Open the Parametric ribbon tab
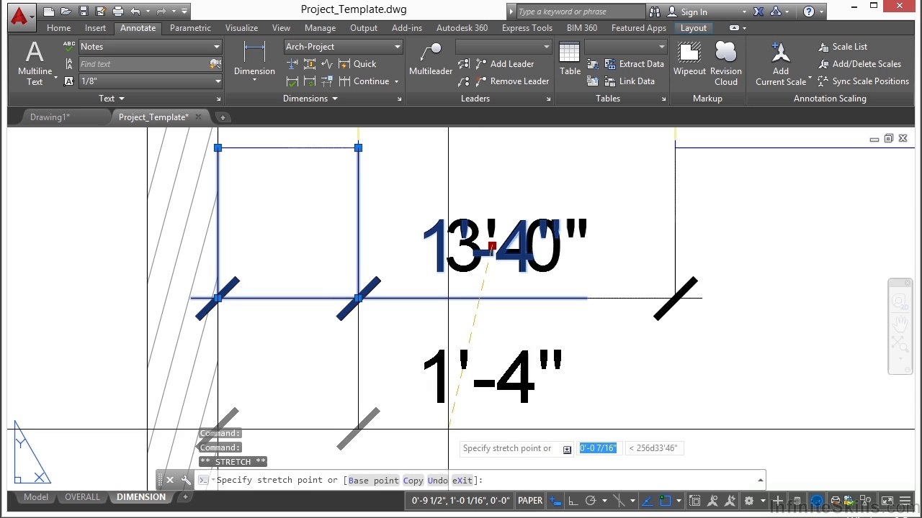Screen dimensions: 922x518 coord(190,28)
